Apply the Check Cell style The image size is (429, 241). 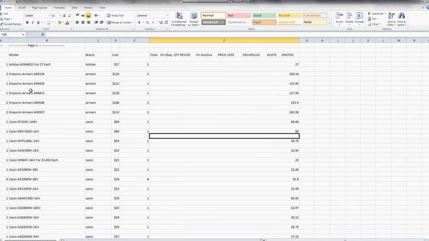pyautogui.click(x=213, y=22)
